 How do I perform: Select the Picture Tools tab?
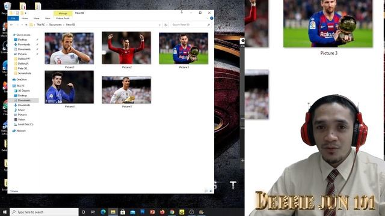(x=63, y=19)
